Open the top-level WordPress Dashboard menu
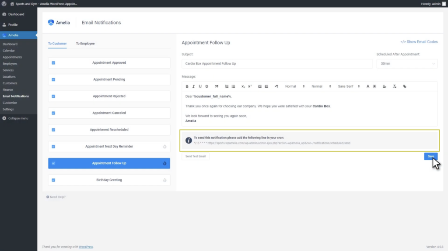448x251 pixels. [18, 14]
